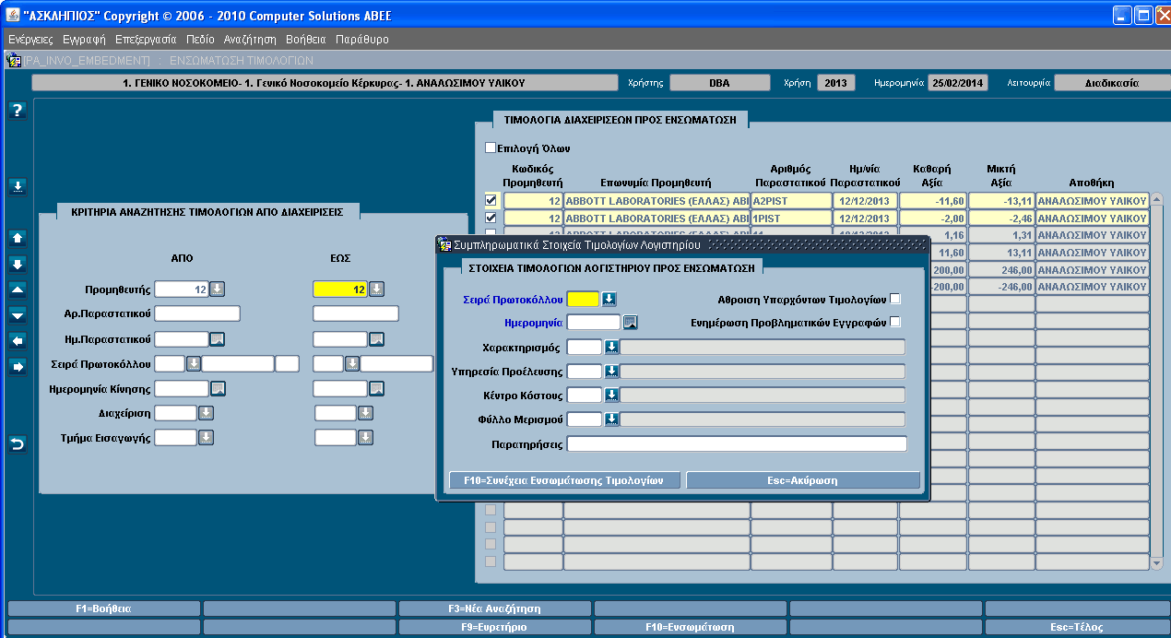1171x638 pixels.
Task: Click the sidebar arrow-down-to-bar icon
Action: coord(18,263)
